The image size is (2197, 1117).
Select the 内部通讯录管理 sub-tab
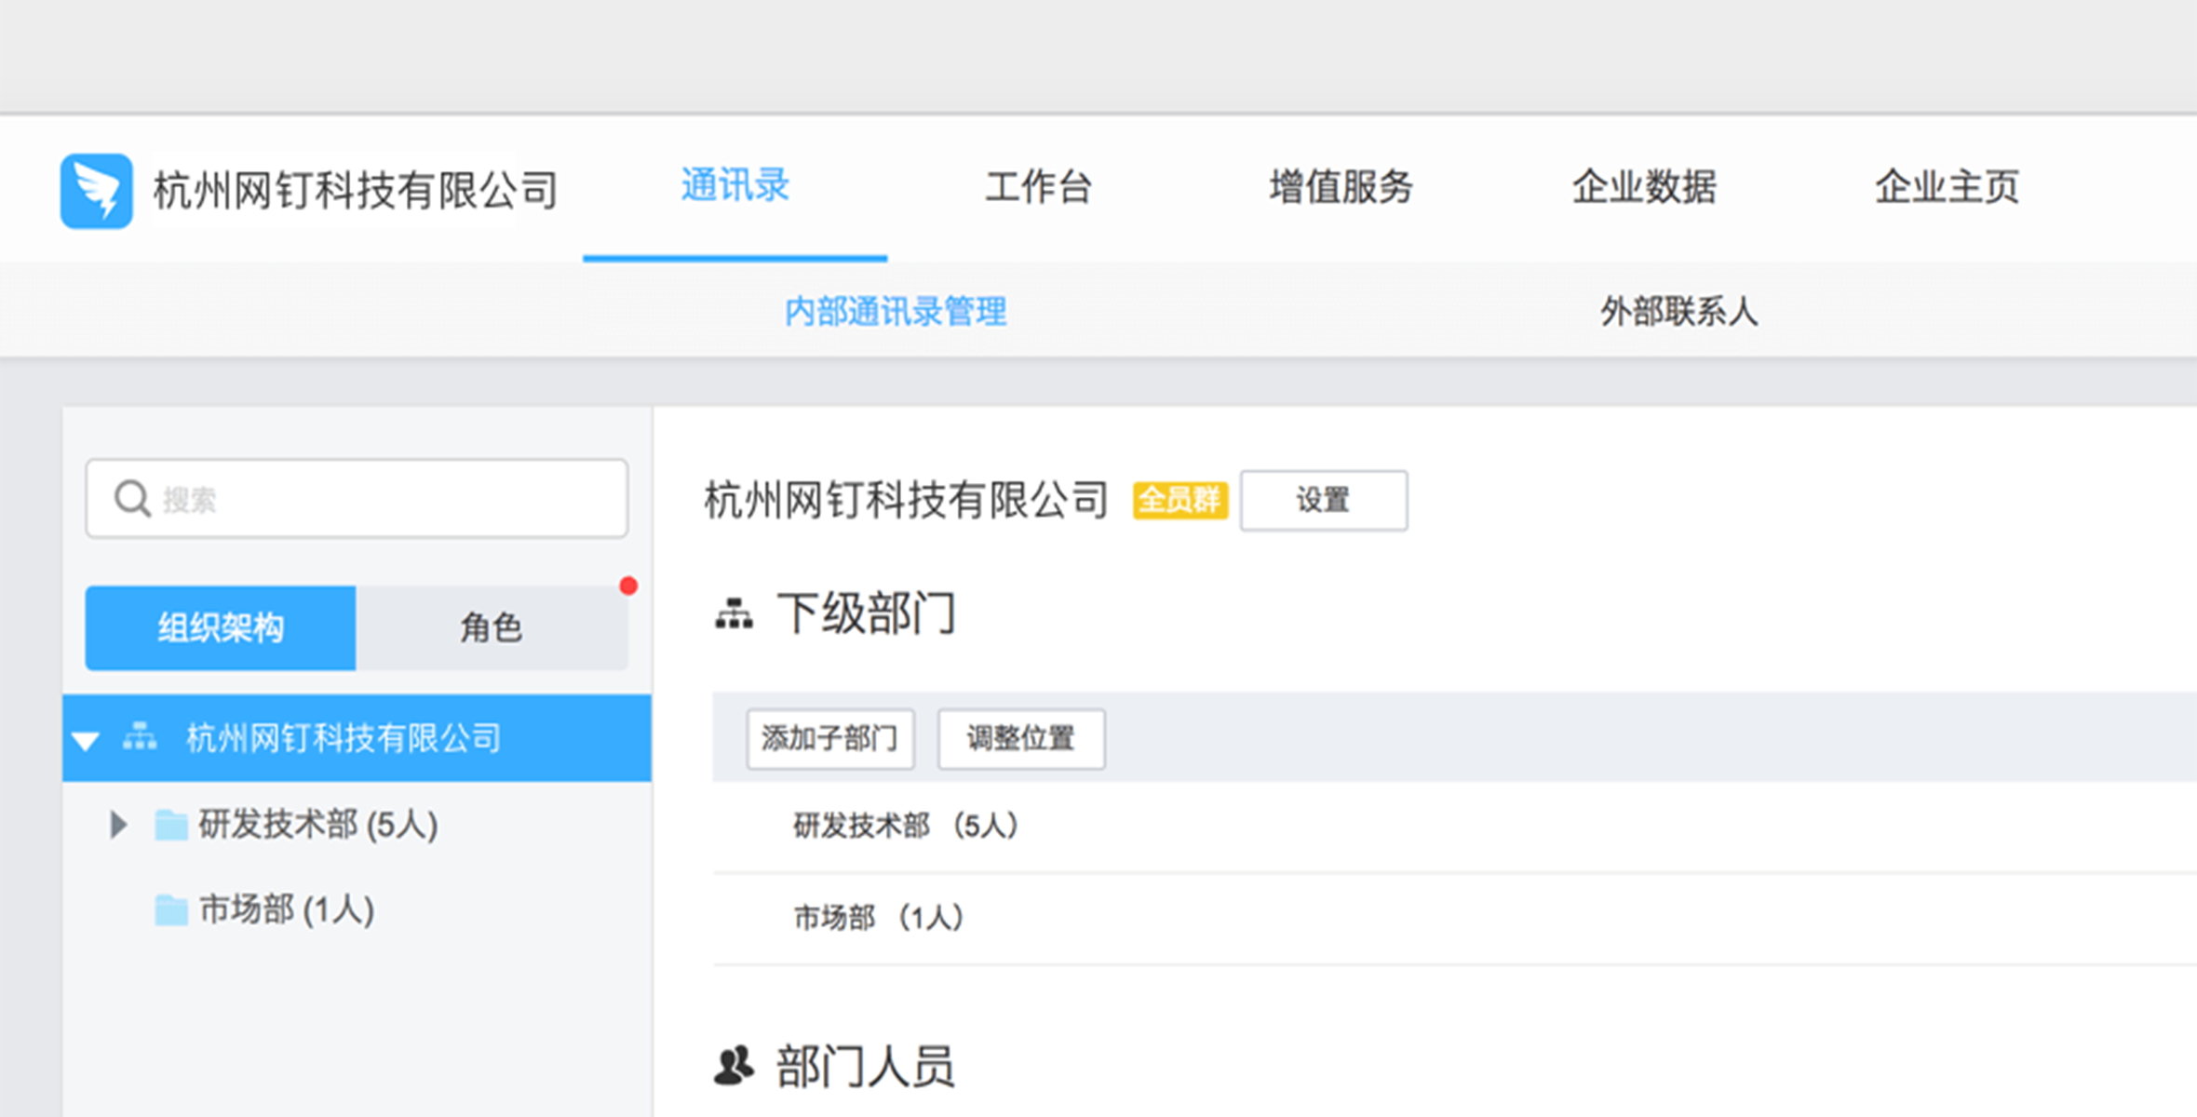point(896,311)
